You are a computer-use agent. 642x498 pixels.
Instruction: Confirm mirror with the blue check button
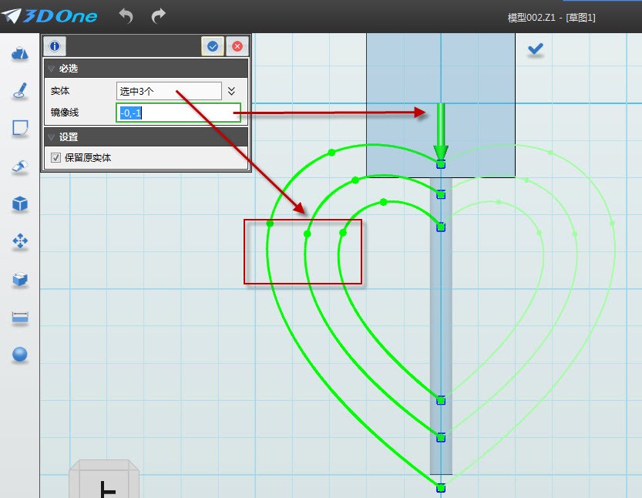(213, 46)
